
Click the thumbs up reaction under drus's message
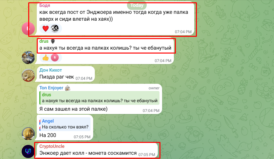pyautogui.click(x=46, y=57)
